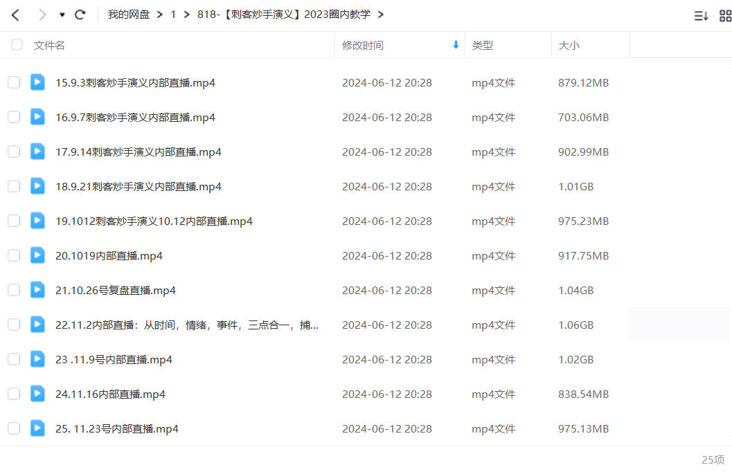Click video icon of 15.9.3刺客炒手演义内部直播.mp4
Viewport: 732px width, 472px height.
click(x=38, y=82)
